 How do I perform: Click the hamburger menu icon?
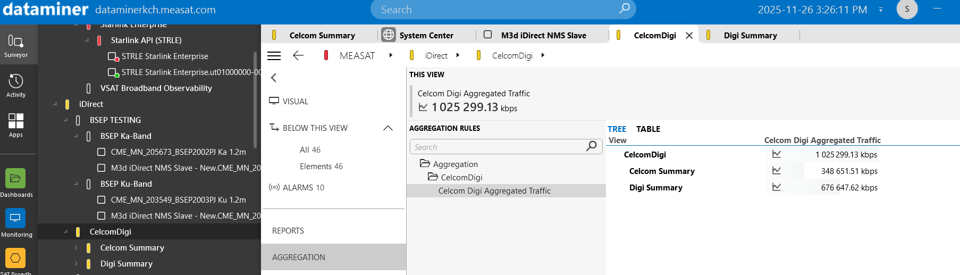click(x=274, y=56)
